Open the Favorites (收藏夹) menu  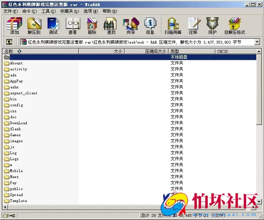click(x=70, y=11)
